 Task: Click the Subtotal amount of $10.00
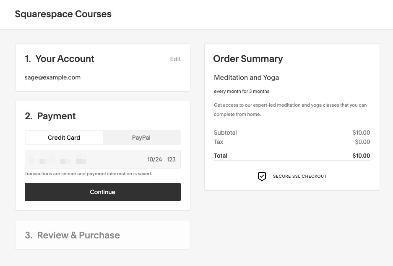(361, 133)
